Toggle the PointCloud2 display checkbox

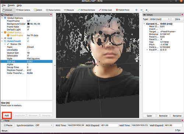click(x=28, y=41)
